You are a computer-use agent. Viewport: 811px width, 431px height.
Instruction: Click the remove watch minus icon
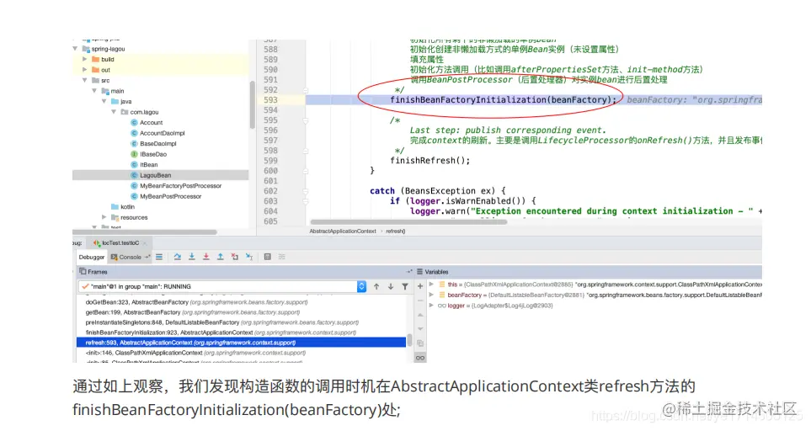[x=420, y=300]
